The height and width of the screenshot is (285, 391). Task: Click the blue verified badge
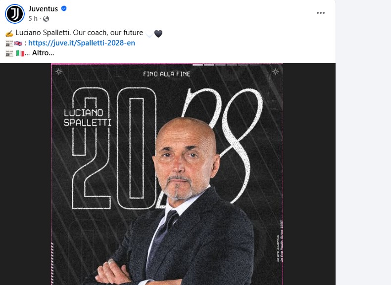click(64, 9)
